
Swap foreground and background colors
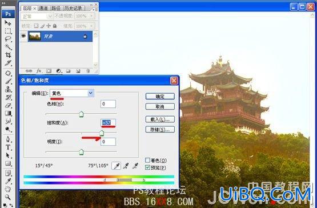point(11,205)
